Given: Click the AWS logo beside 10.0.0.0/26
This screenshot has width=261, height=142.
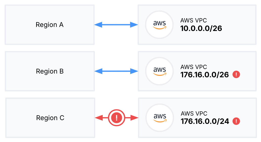Looking at the screenshot, I should (159, 25).
